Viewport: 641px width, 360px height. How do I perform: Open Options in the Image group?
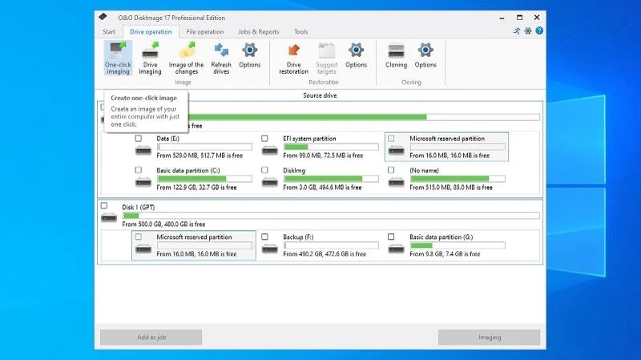point(249,55)
